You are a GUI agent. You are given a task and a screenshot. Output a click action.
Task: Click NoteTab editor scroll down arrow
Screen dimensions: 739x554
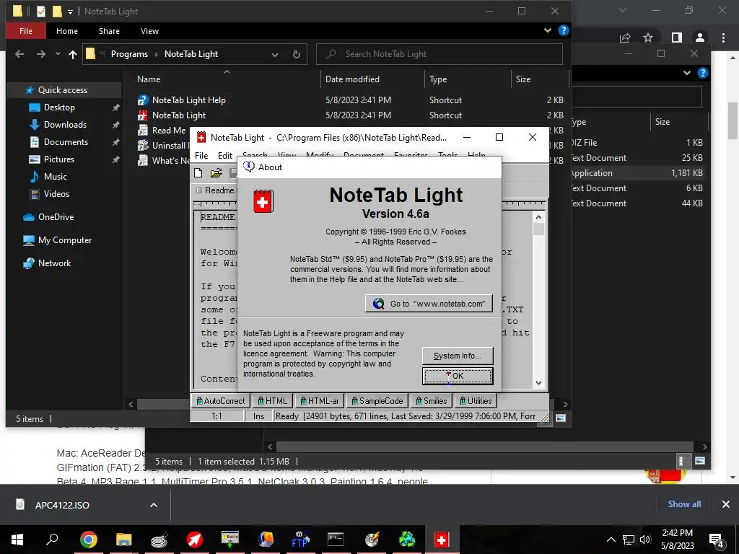pos(538,383)
